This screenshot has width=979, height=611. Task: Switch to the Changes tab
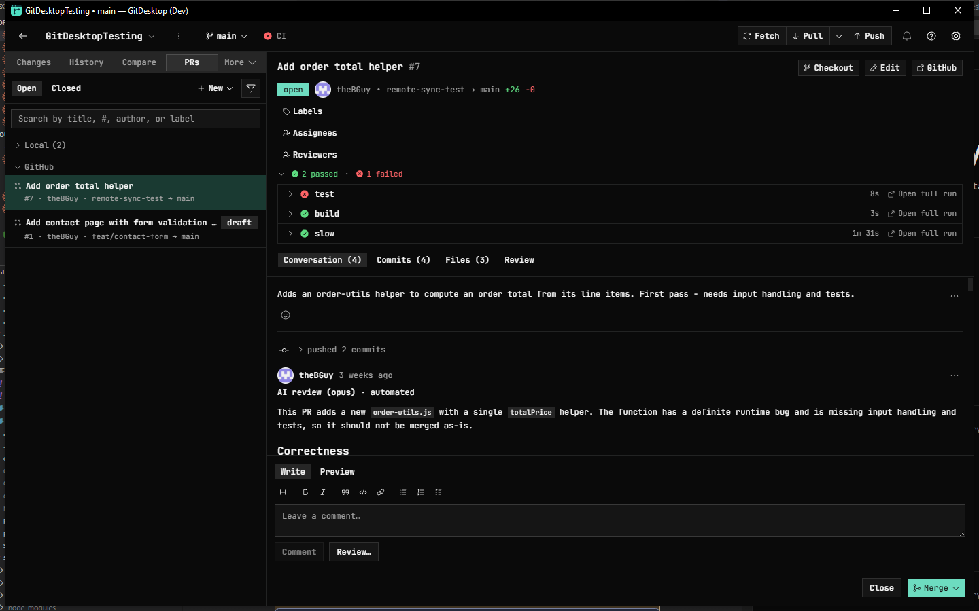[x=34, y=62]
